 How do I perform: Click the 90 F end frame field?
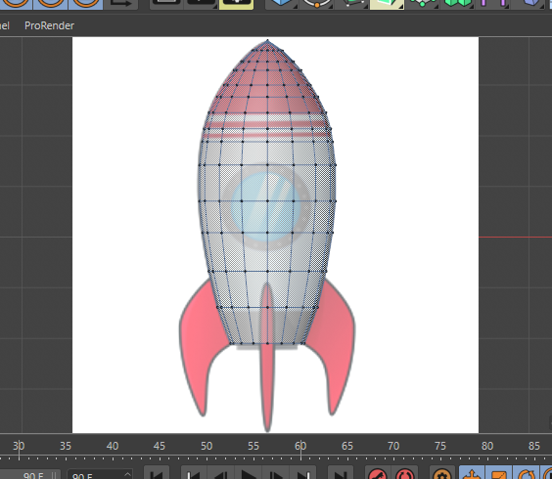[x=100, y=475]
